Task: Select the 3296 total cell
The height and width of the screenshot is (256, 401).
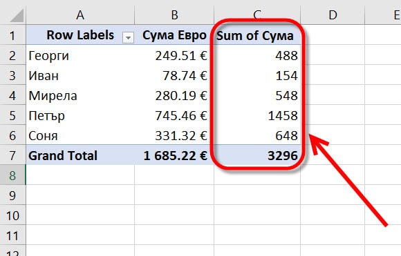Action: tap(257, 155)
